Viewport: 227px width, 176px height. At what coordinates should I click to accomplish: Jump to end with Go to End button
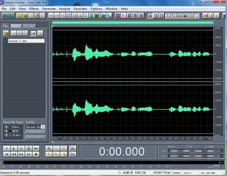(x=29, y=154)
